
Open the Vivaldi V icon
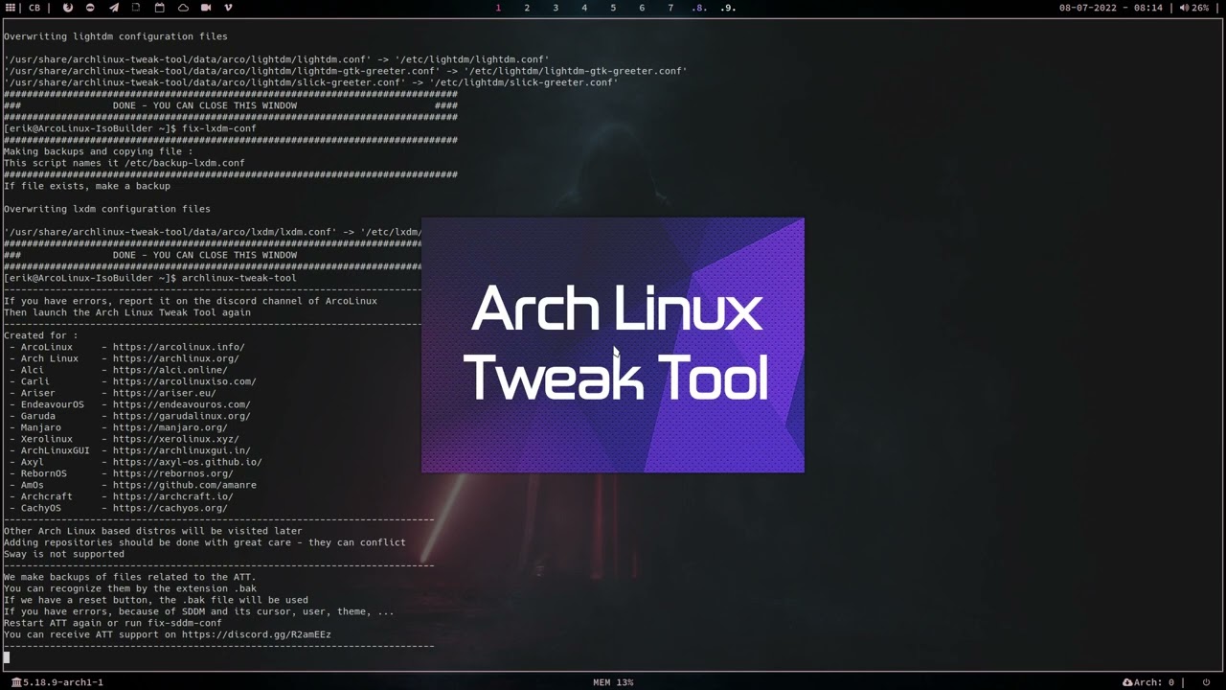(228, 8)
